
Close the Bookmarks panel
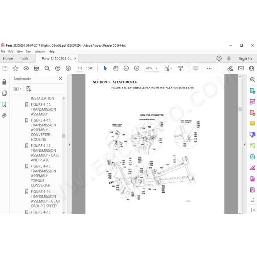click(x=60, y=79)
